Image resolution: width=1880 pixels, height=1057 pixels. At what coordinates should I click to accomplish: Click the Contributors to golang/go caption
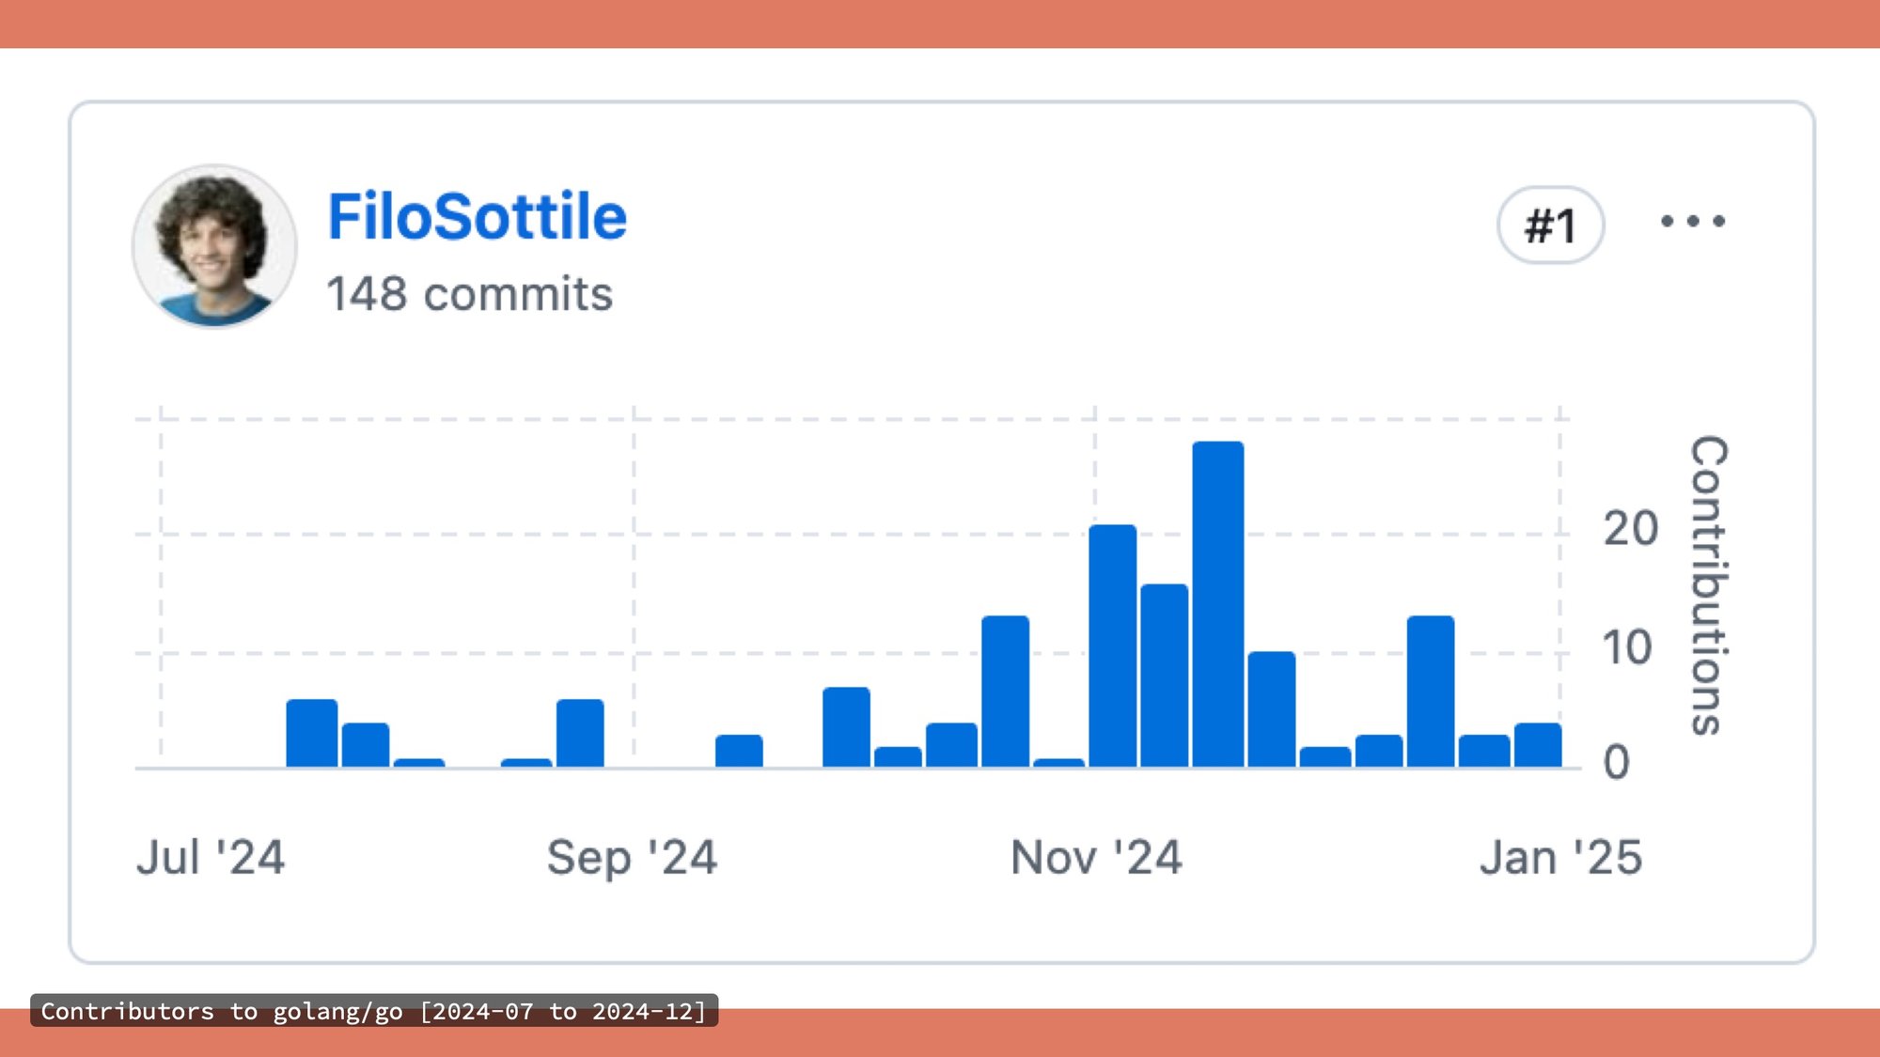coord(373,1011)
